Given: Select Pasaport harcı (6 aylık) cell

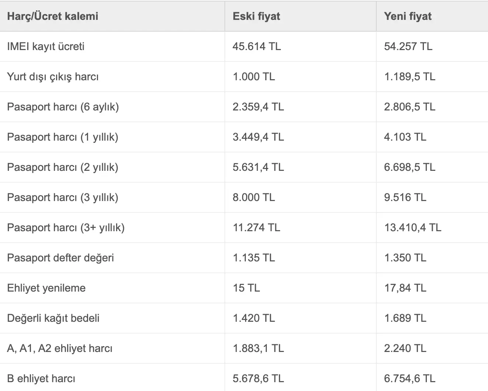Looking at the screenshot, I should tap(63, 107).
